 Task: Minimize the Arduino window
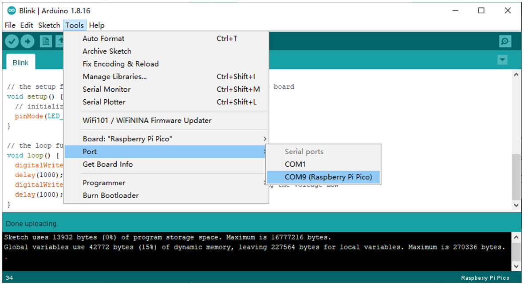(x=455, y=11)
